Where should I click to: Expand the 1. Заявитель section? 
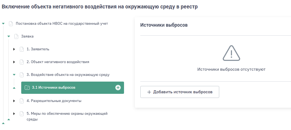[14, 49]
